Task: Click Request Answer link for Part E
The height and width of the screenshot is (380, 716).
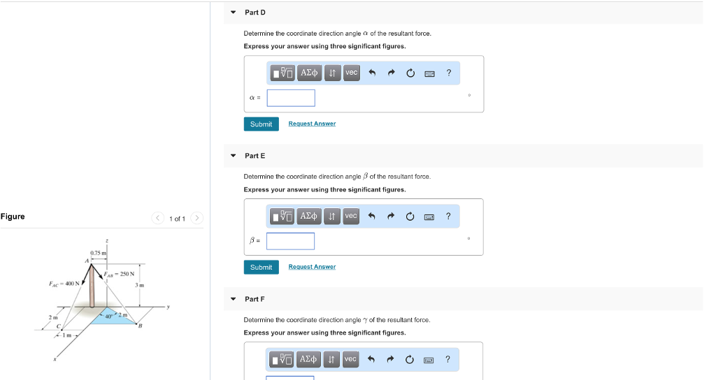Action: (x=312, y=267)
